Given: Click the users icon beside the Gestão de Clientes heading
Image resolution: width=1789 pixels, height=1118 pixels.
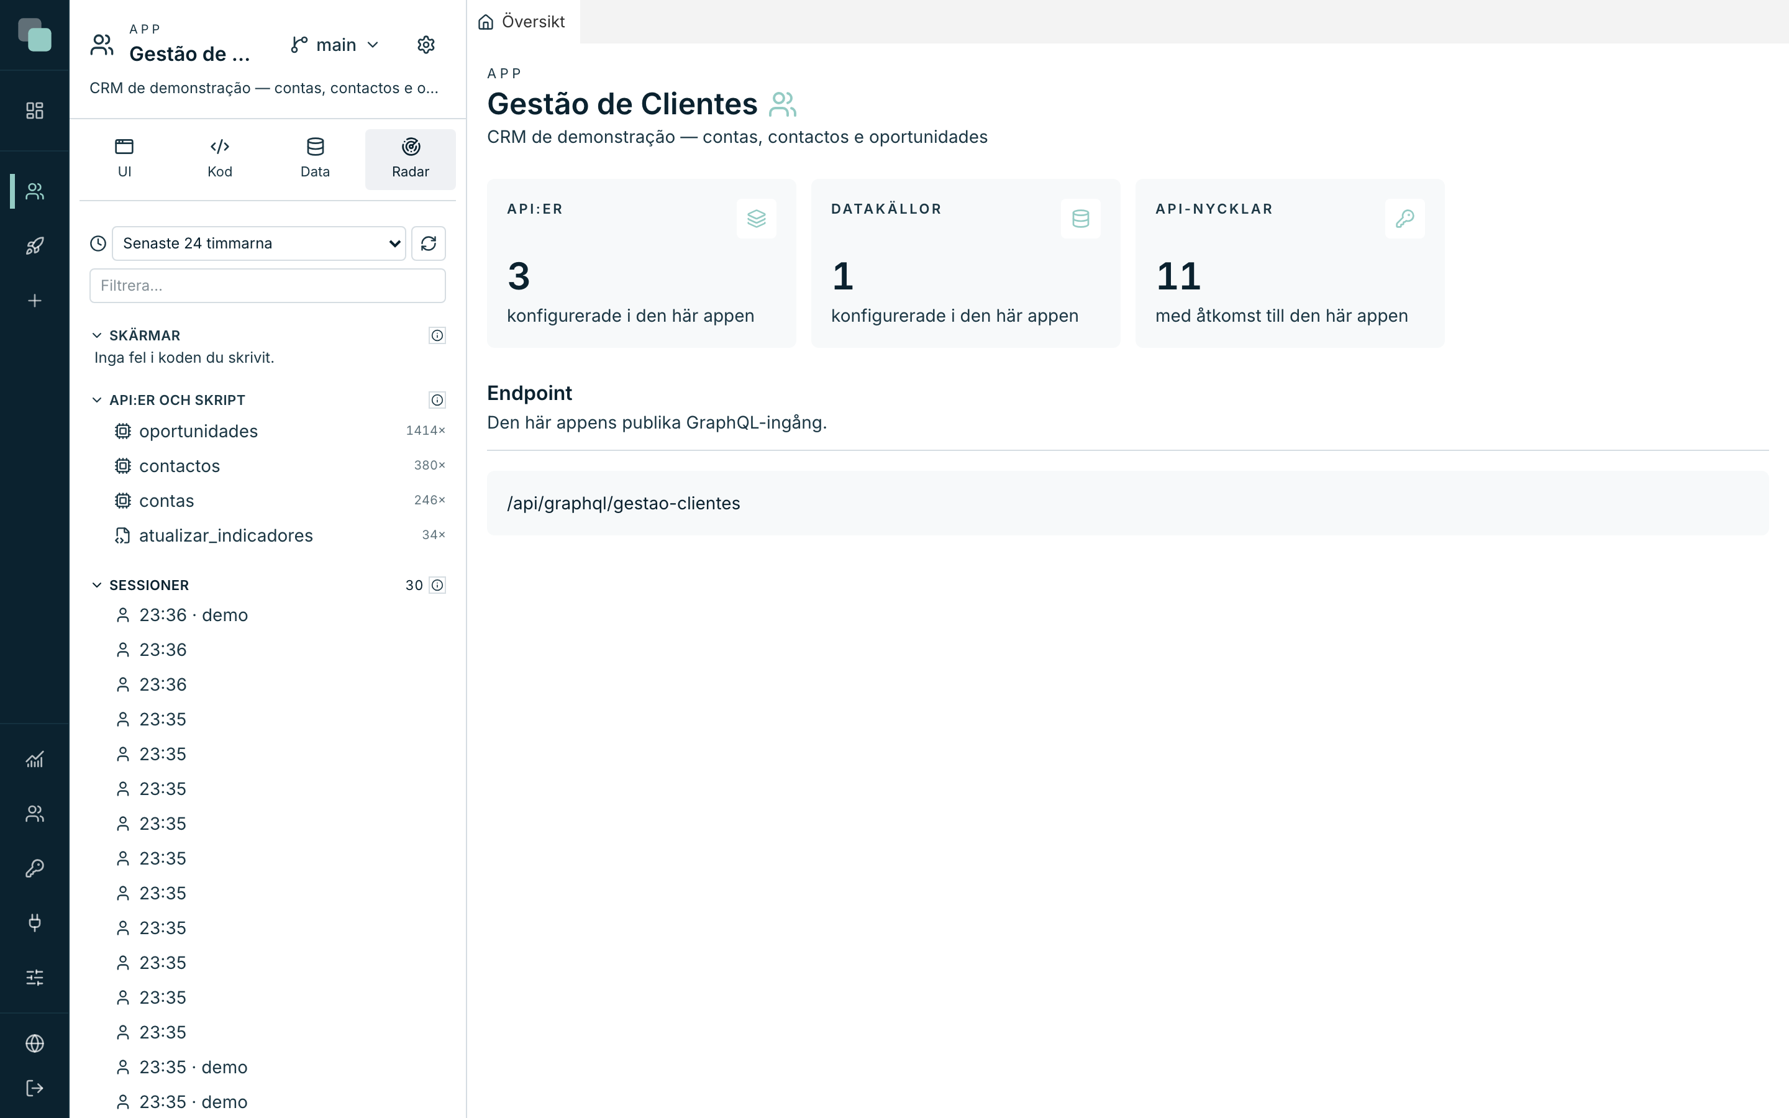Looking at the screenshot, I should point(782,104).
